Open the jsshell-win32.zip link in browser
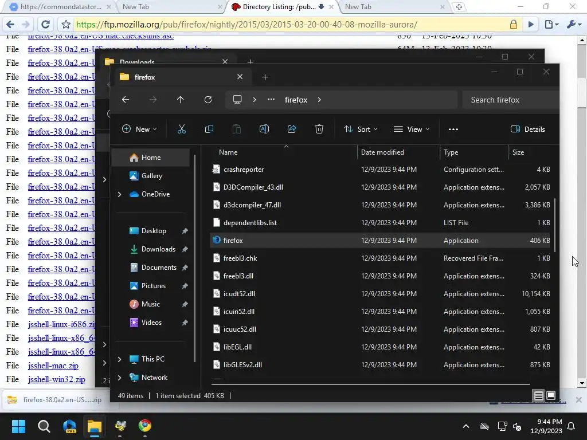This screenshot has height=440, width=587. pyautogui.click(x=57, y=379)
